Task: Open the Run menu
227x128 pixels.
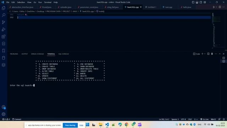Action: tap(40, 2)
